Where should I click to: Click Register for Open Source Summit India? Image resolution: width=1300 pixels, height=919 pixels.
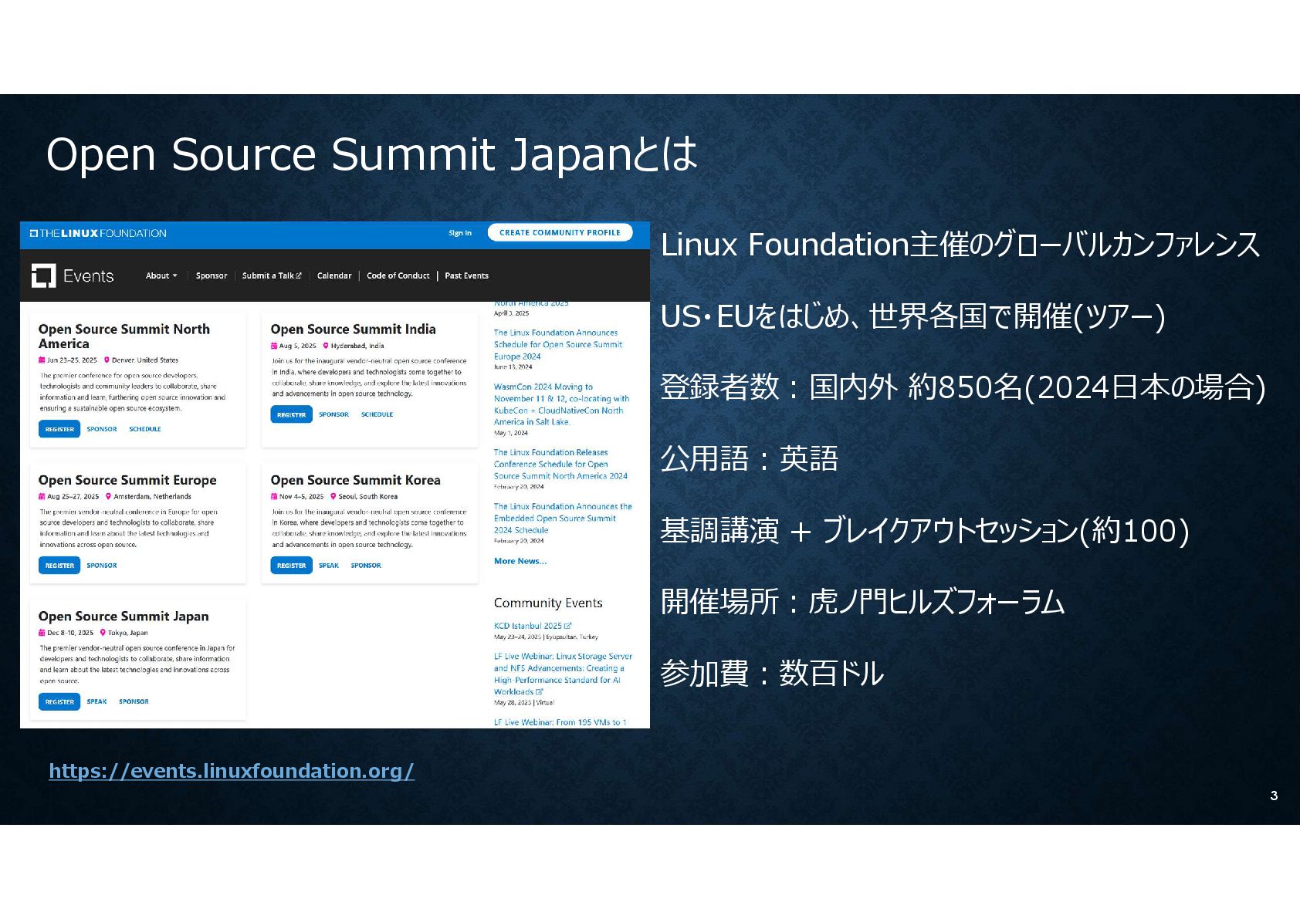(x=291, y=414)
